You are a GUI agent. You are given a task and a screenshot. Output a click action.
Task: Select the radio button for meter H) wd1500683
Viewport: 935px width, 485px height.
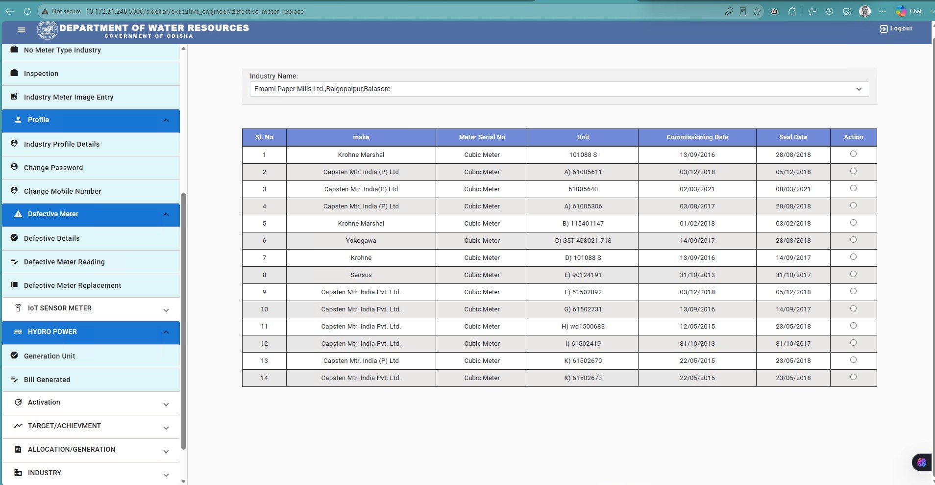click(x=853, y=326)
